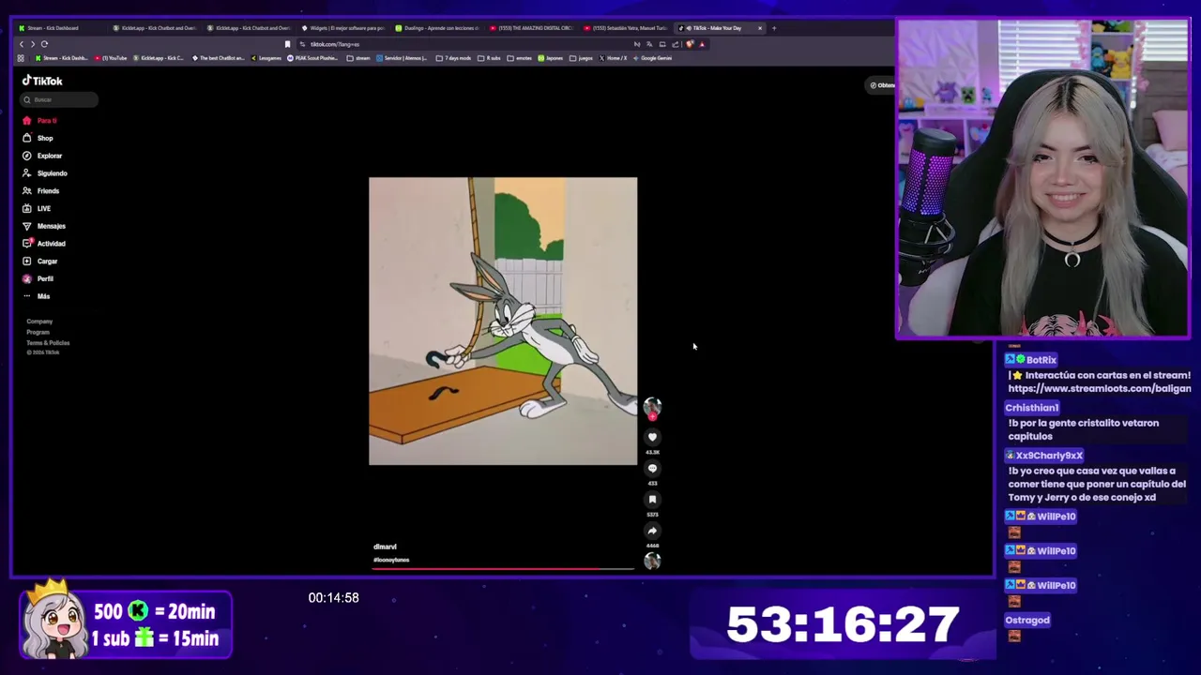Open a new browser tab
This screenshot has height=675, width=1201.
(774, 28)
